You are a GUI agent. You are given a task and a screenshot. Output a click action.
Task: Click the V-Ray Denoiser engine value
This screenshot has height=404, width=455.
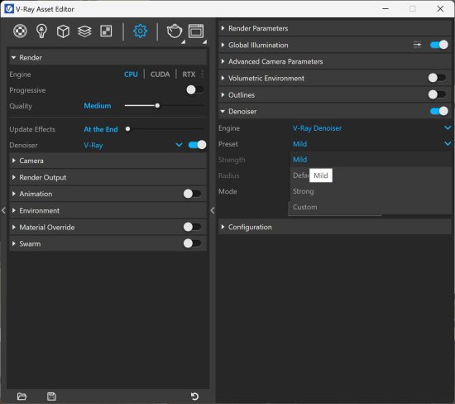click(x=317, y=127)
